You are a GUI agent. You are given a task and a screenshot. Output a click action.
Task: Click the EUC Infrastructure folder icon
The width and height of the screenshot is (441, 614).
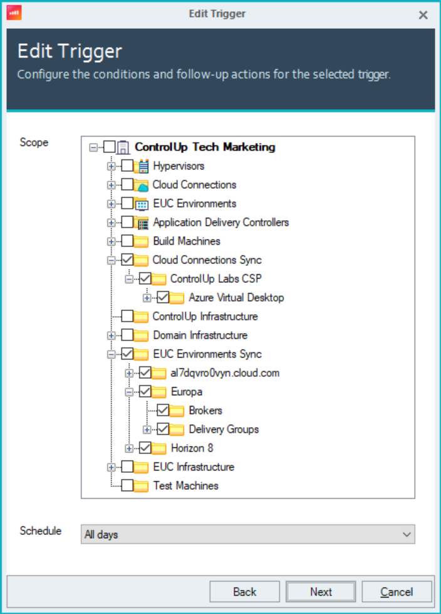(x=141, y=467)
